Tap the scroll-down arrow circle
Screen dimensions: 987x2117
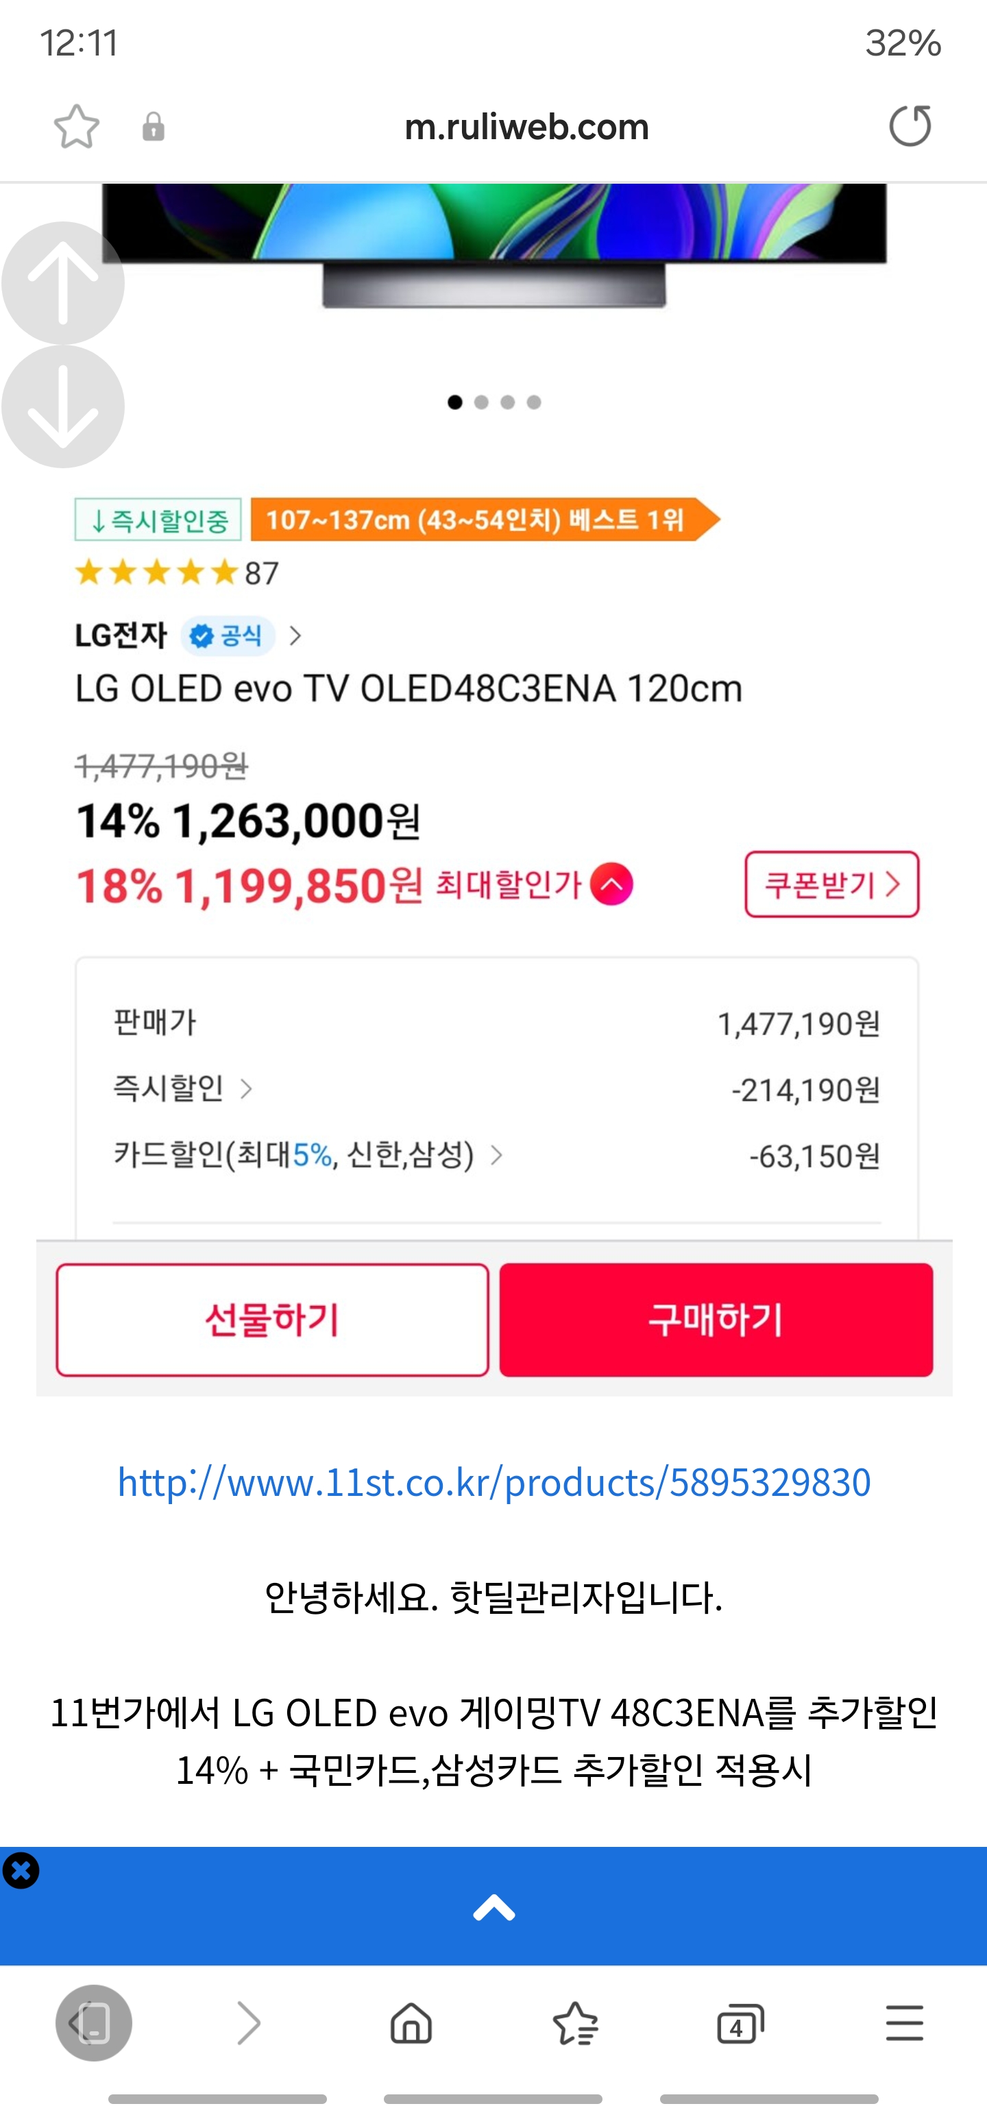(63, 407)
